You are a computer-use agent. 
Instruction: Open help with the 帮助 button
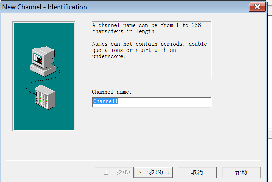(x=241, y=172)
